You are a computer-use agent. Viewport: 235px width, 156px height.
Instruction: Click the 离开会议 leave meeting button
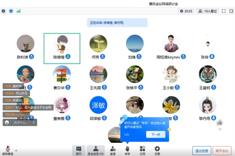222,151
